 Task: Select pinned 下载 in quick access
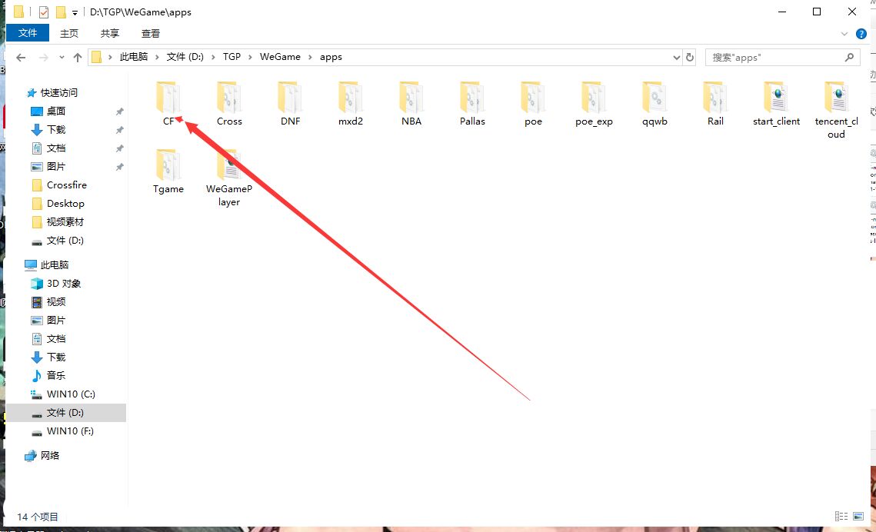pos(56,129)
